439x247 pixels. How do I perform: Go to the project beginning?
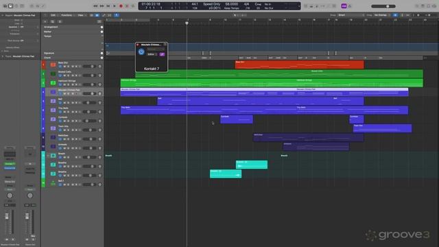pyautogui.click(x=108, y=6)
